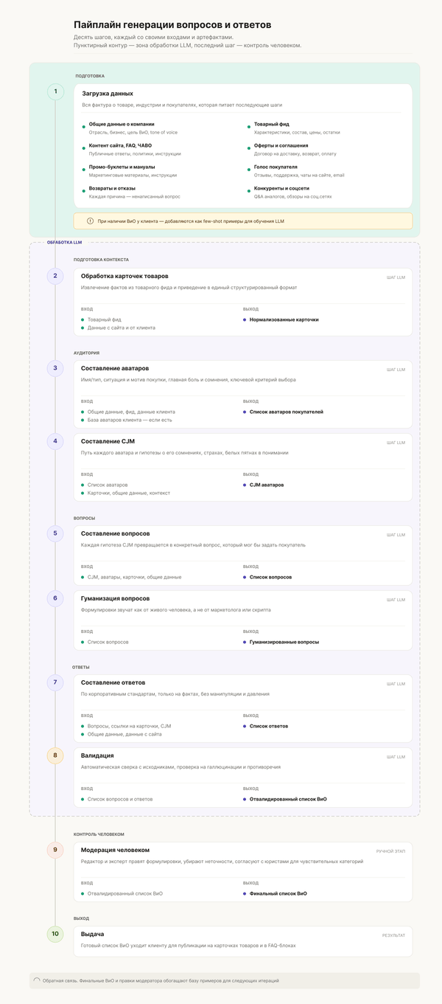Click the feedback loop icon at the bottom
The height and width of the screenshot is (1004, 442).
pyautogui.click(x=37, y=980)
